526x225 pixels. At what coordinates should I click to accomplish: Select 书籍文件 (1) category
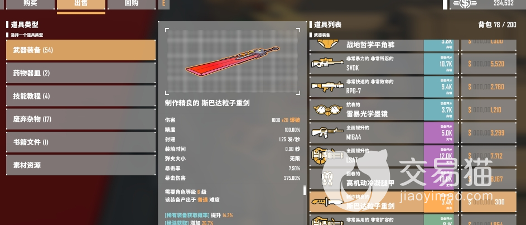[81, 142]
